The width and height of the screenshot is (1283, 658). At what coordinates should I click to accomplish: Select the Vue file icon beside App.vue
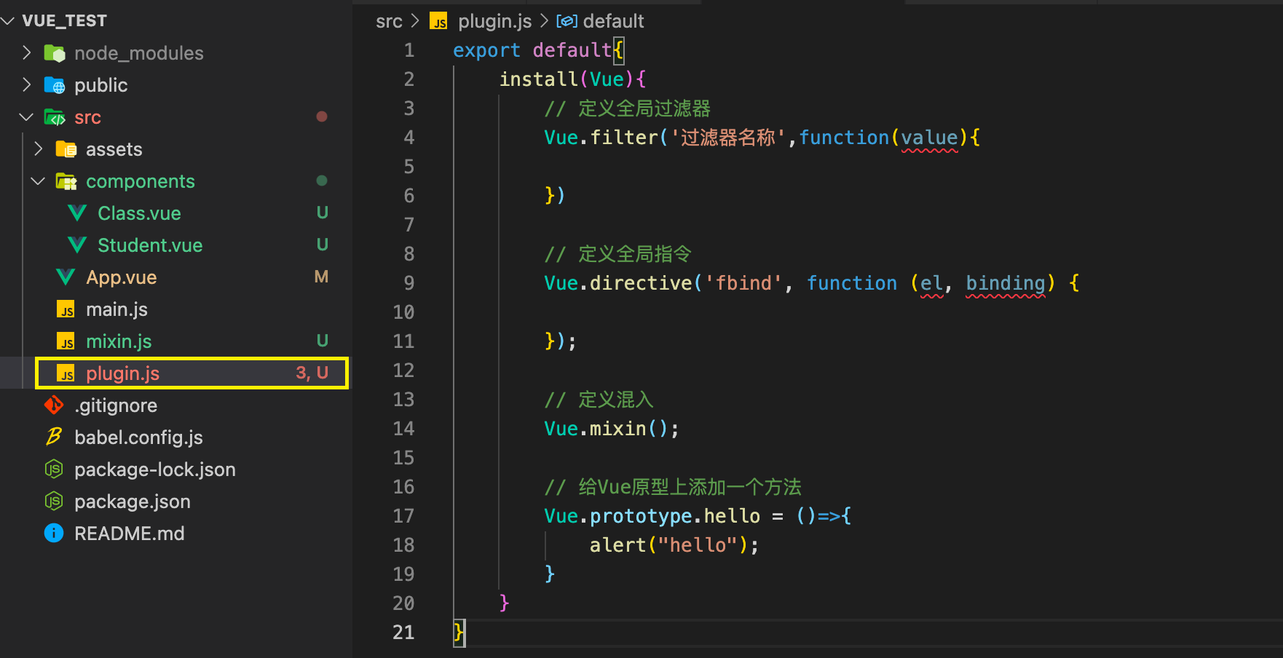click(65, 277)
